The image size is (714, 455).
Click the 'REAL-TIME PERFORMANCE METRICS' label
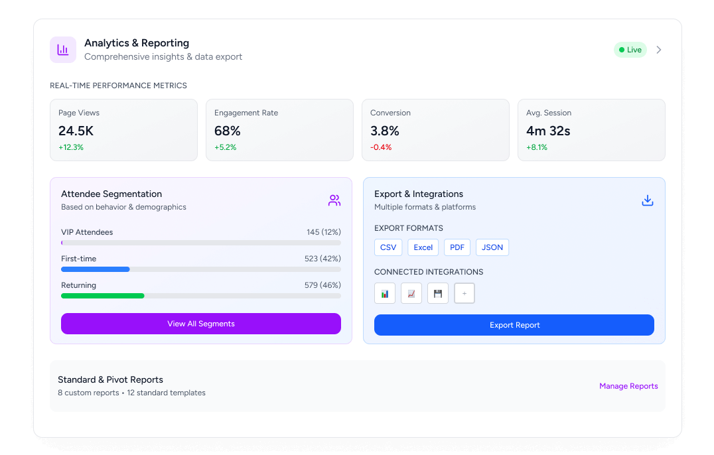118,86
